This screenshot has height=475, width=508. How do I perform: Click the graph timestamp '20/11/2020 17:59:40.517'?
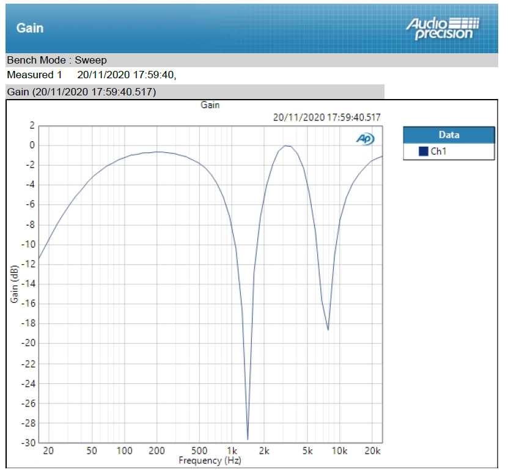click(x=326, y=117)
